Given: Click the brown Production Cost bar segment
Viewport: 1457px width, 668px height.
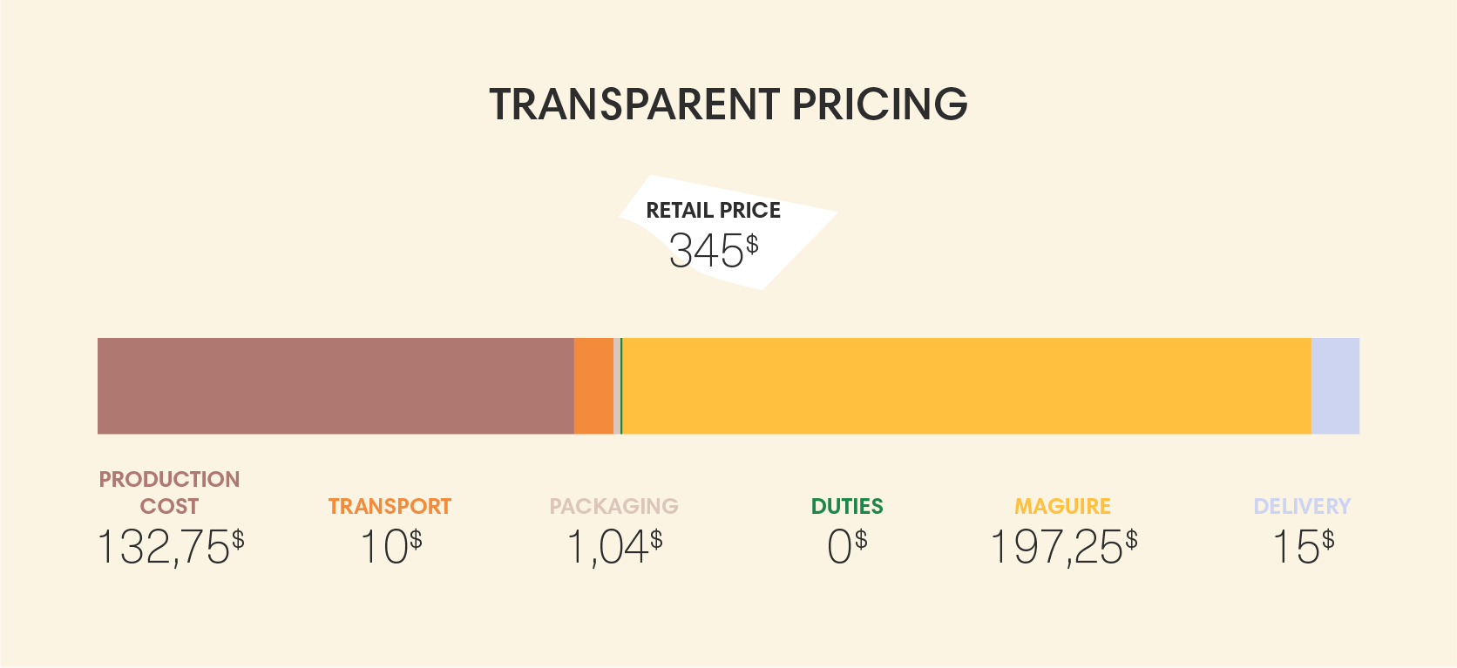Looking at the screenshot, I should tap(335, 386).
